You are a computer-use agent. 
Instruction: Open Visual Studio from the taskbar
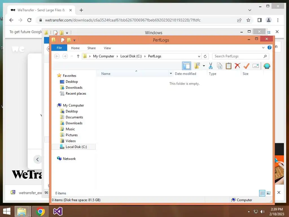[58, 211]
